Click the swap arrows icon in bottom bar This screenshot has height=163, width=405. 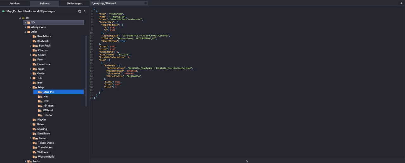coord(247,161)
